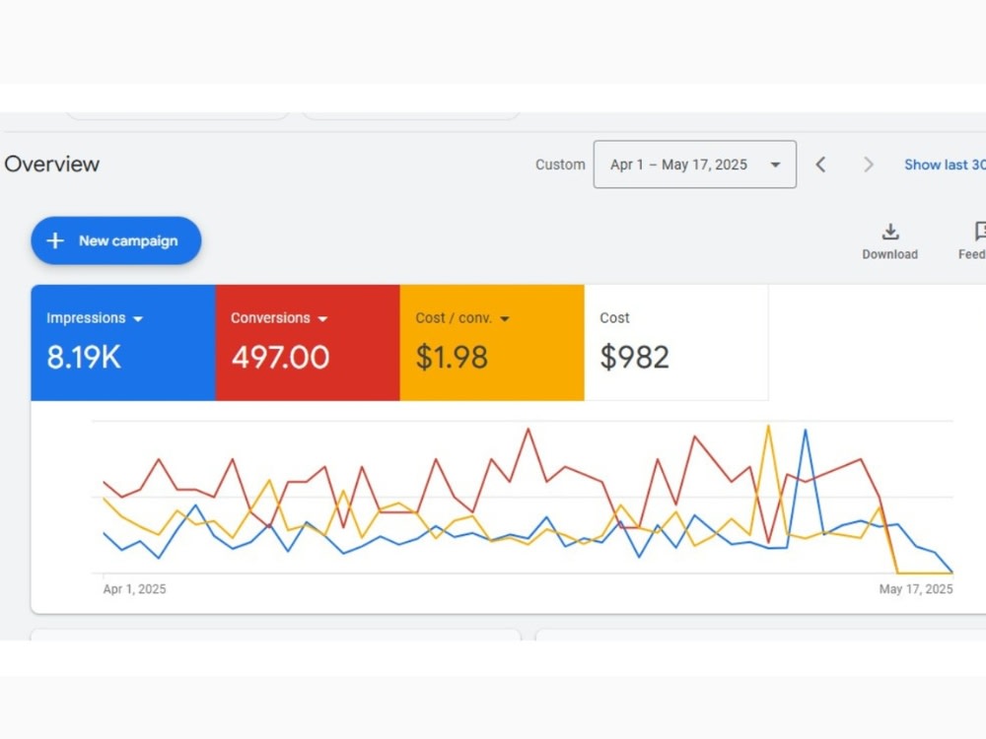Click the 8.19K impressions value
Screen dimensions: 986x739
[84, 357]
